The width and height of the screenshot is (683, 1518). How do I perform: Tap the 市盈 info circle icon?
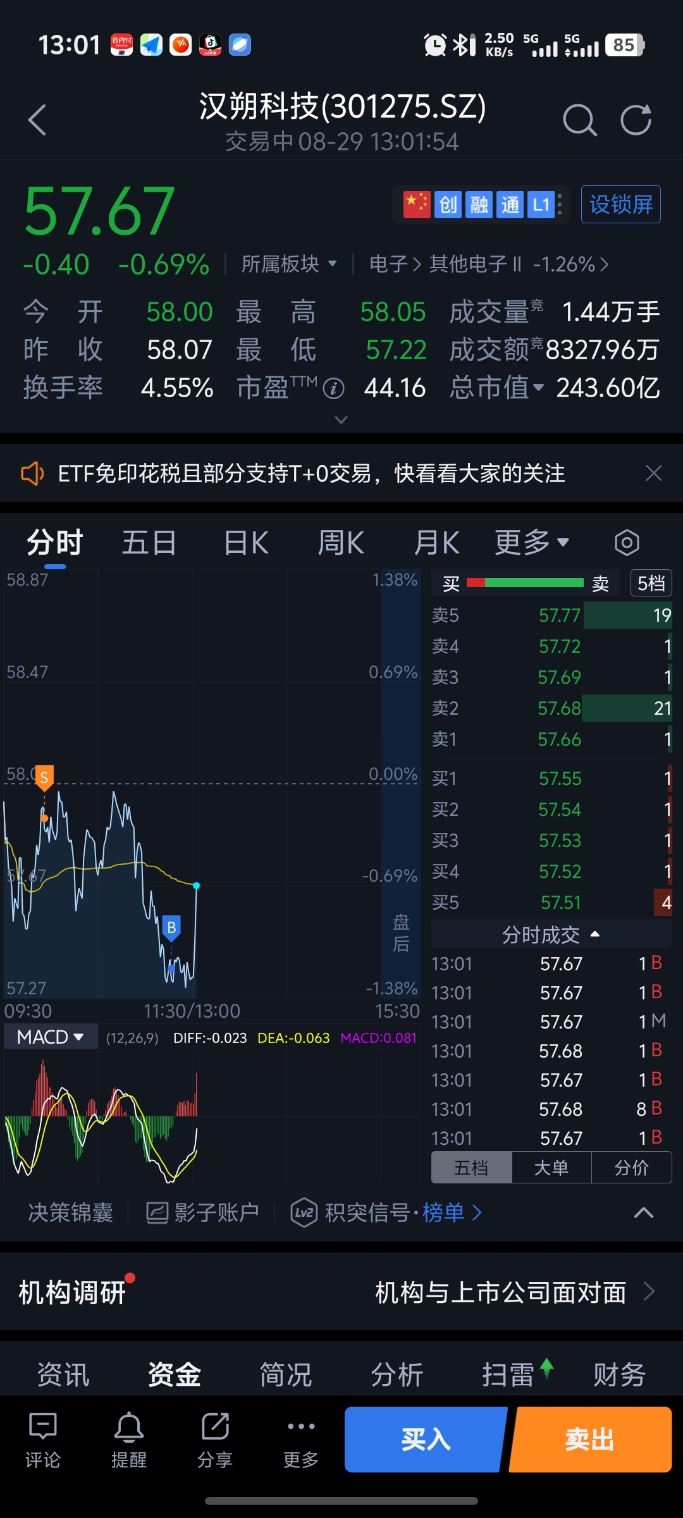tap(333, 388)
